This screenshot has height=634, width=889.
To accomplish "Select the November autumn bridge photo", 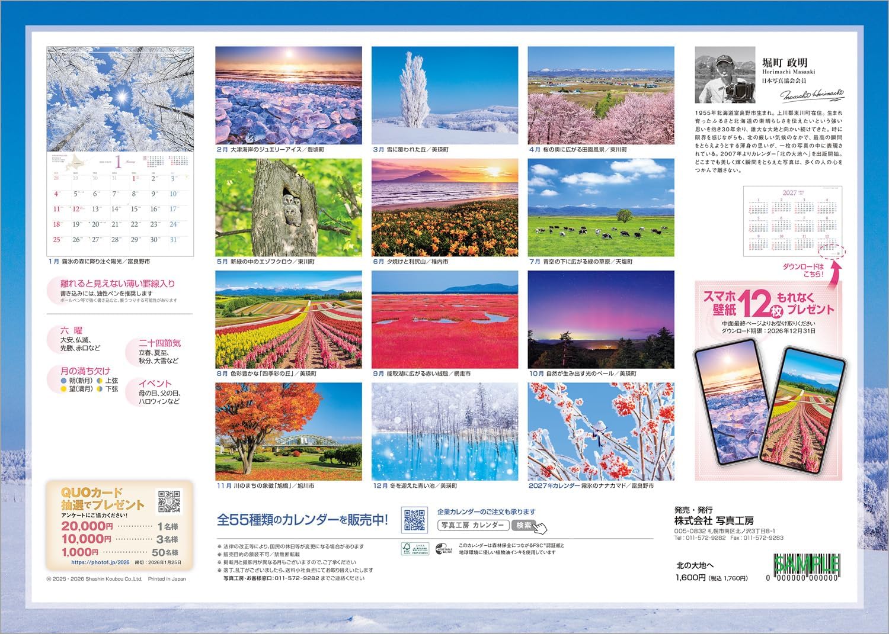I will (x=289, y=431).
